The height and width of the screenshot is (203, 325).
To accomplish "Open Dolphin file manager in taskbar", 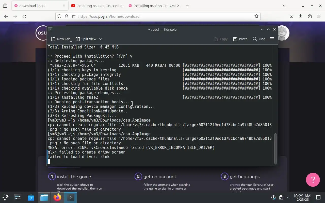I will click(44, 197).
